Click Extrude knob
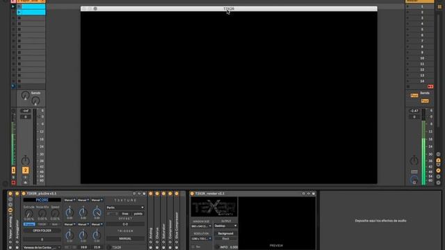The width and height of the screenshot is (445, 250). (29, 213)
